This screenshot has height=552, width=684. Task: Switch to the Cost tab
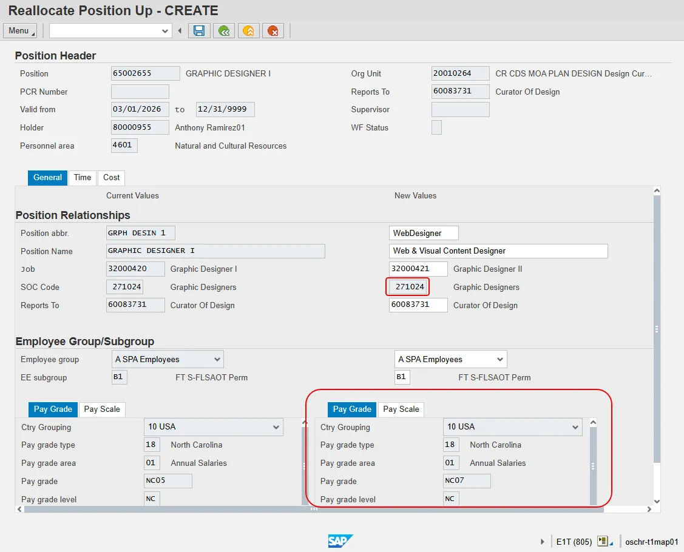(111, 178)
